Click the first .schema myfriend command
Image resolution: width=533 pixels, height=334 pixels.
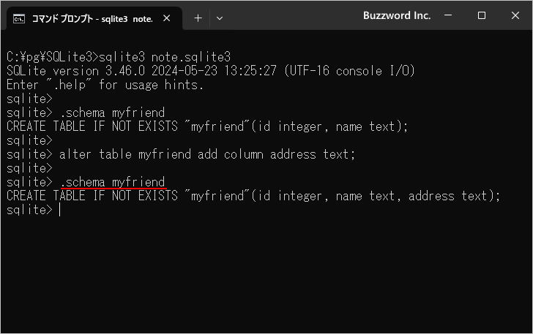point(113,113)
